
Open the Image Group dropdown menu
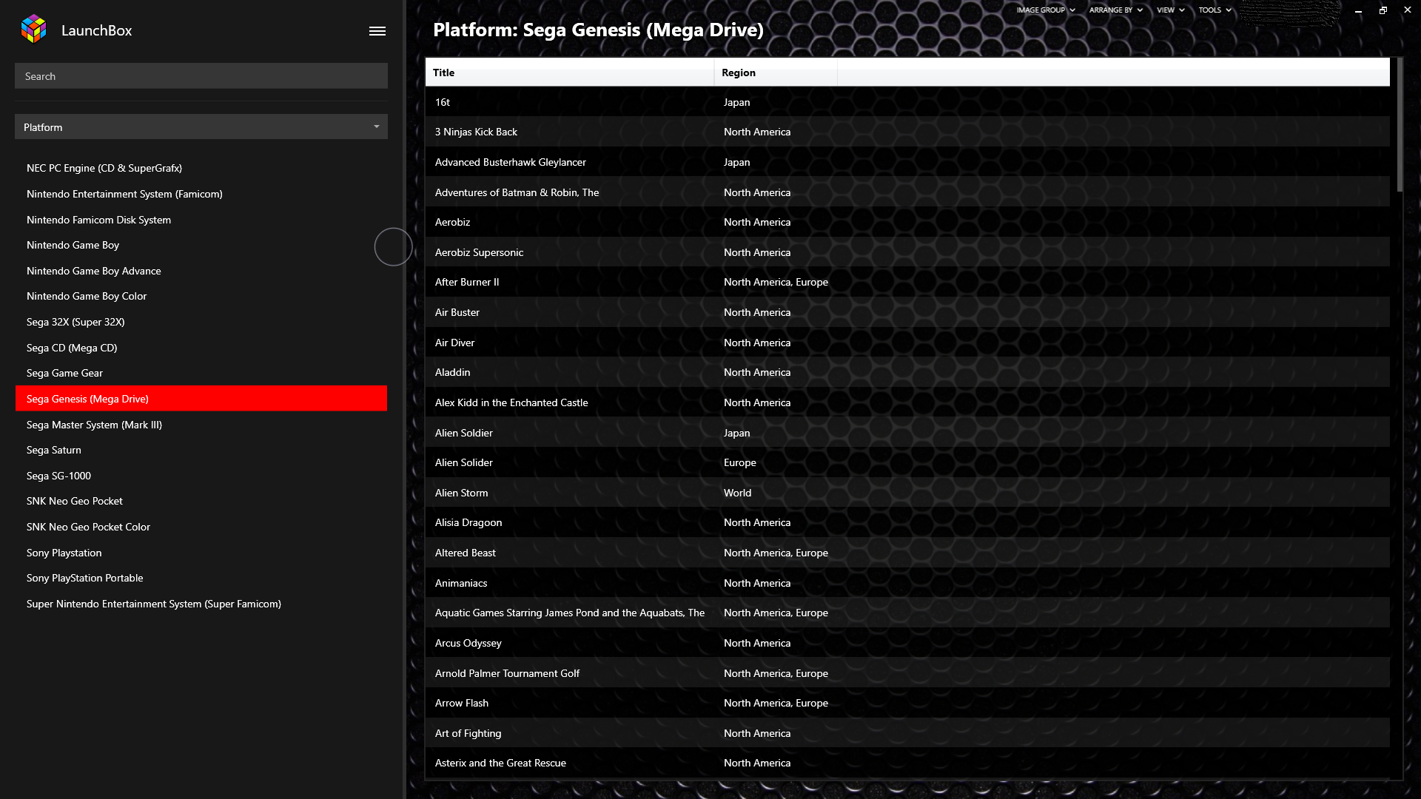[x=1045, y=10]
